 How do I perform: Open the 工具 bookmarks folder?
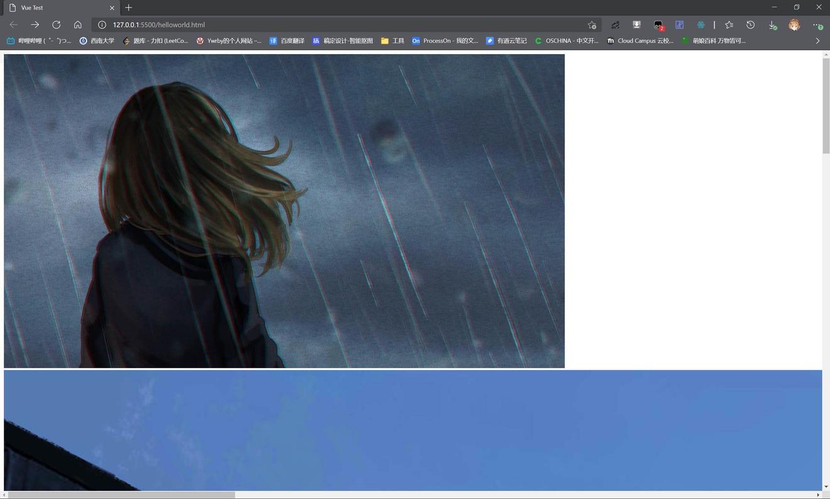point(392,41)
